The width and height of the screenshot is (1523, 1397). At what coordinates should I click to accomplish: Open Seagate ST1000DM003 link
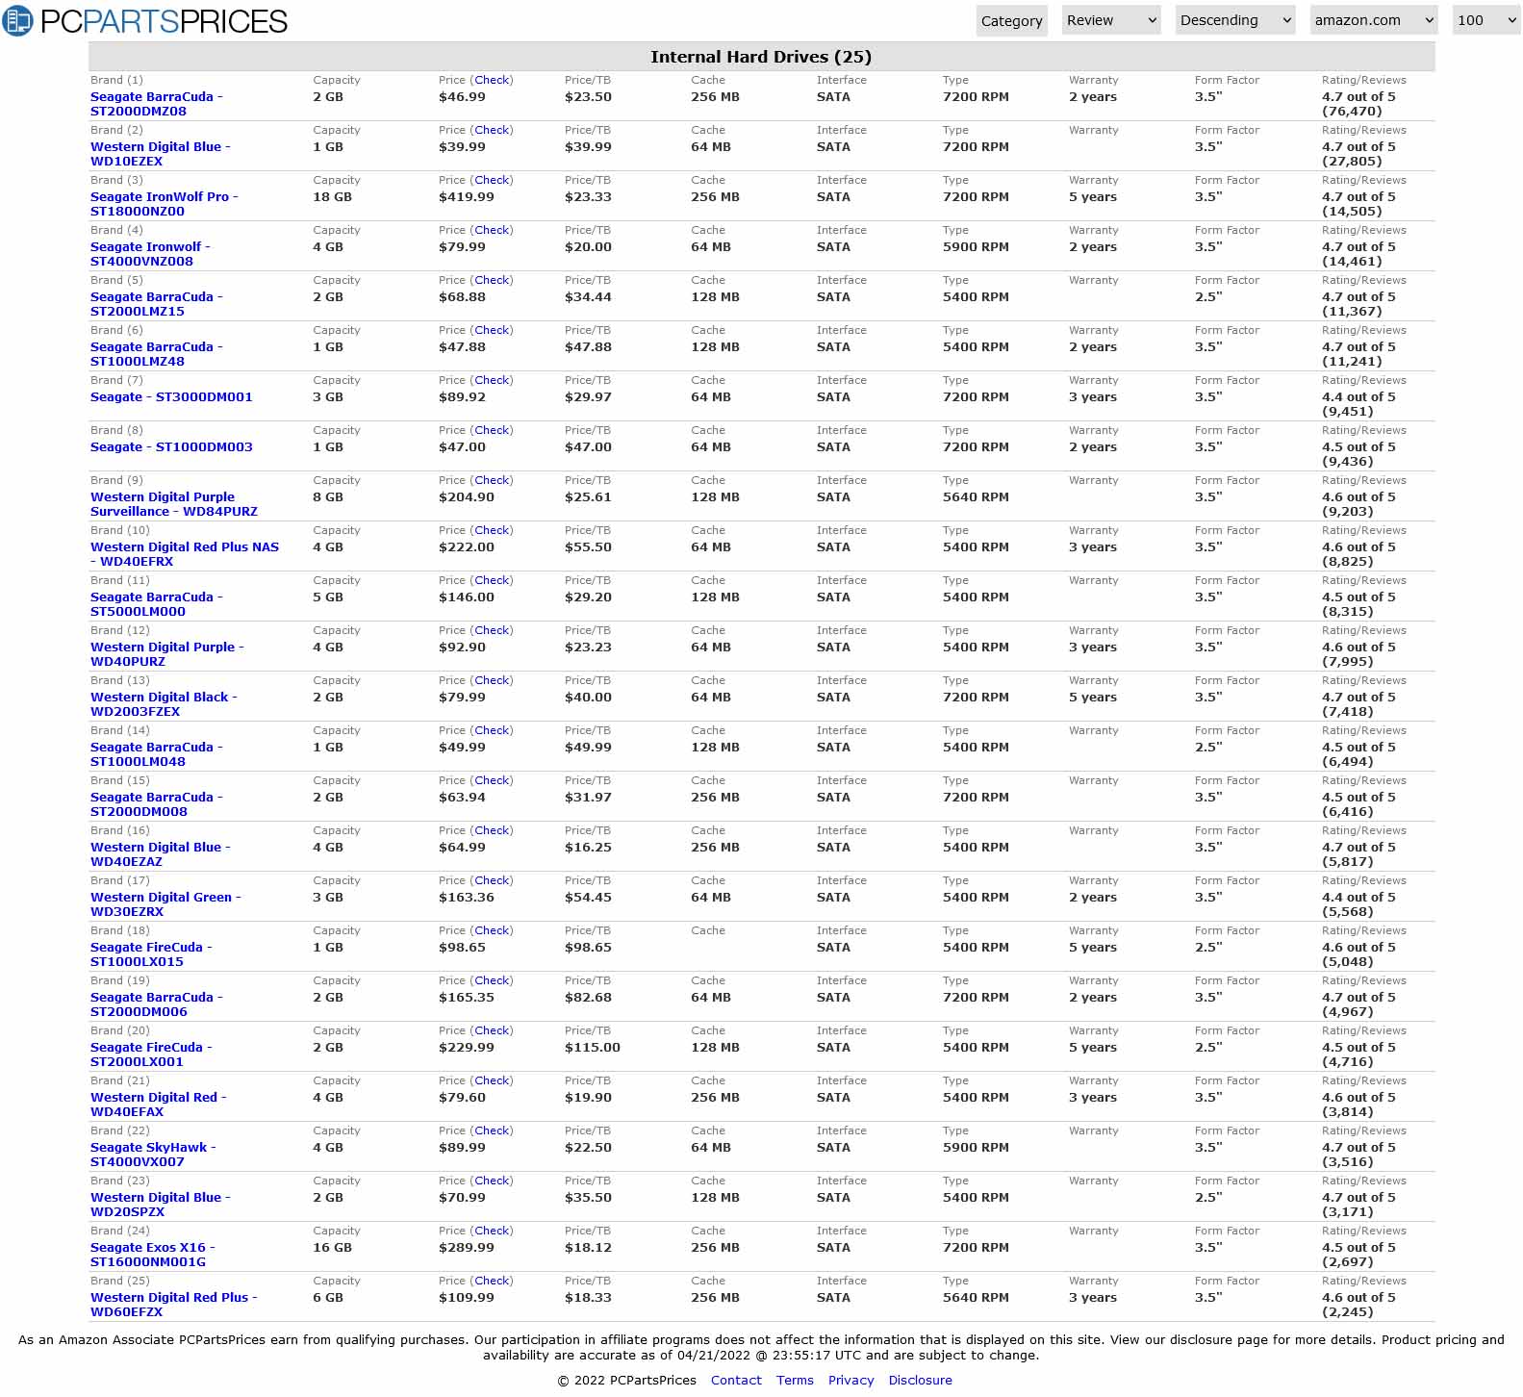(171, 446)
